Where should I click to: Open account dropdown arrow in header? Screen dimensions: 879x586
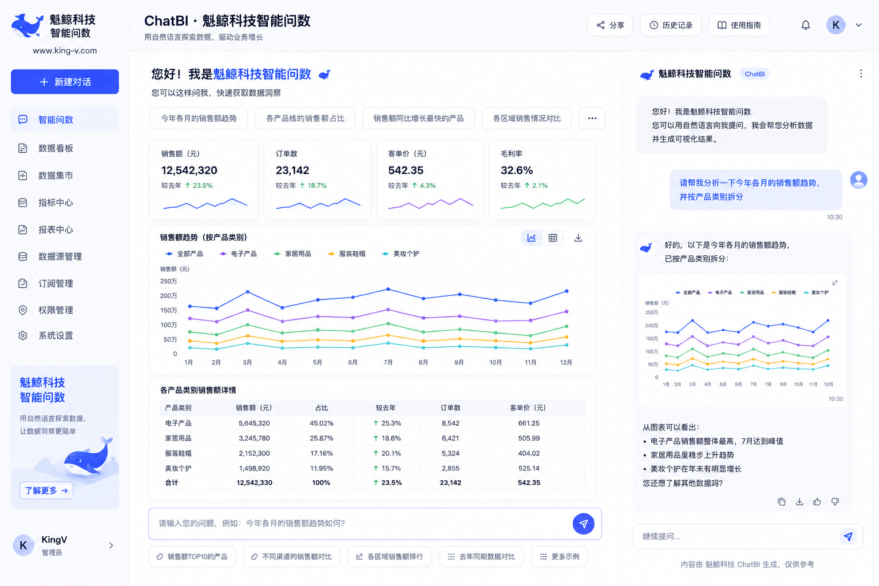[858, 25]
